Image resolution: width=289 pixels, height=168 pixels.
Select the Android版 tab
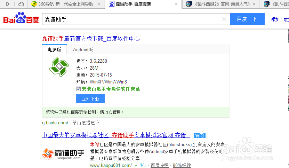coord(83,50)
